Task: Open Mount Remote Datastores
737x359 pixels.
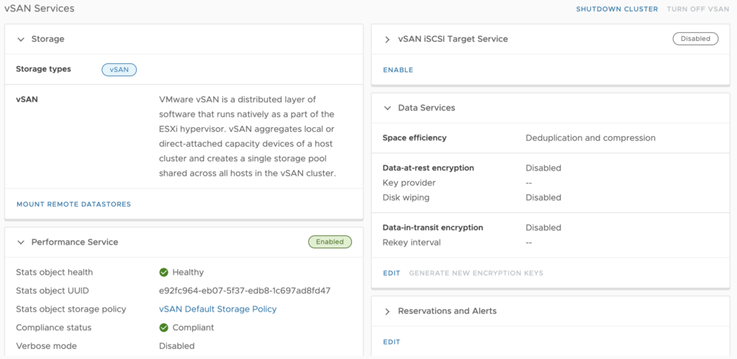Action: [74, 204]
